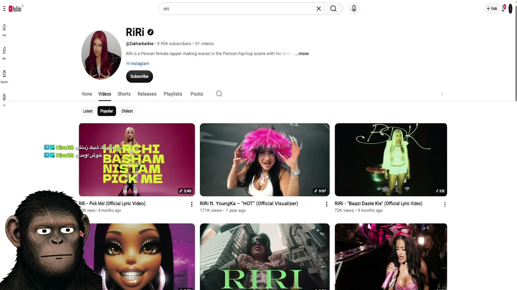Click the 3:07 duration badge
The width and height of the screenshot is (517, 290).
(320, 191)
